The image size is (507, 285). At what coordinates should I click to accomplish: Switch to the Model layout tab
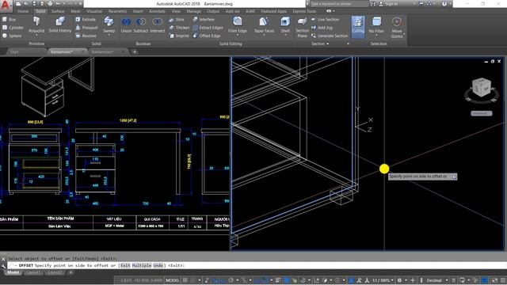click(x=13, y=272)
